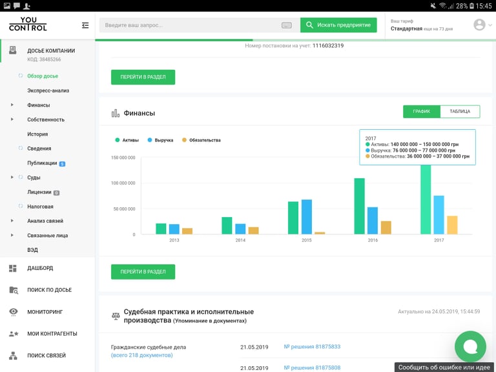
Task: Switch to the ГРАФИК view tab
Action: [x=421, y=111]
